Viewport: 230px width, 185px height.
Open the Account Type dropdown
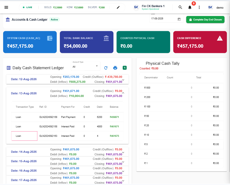pos(85,67)
